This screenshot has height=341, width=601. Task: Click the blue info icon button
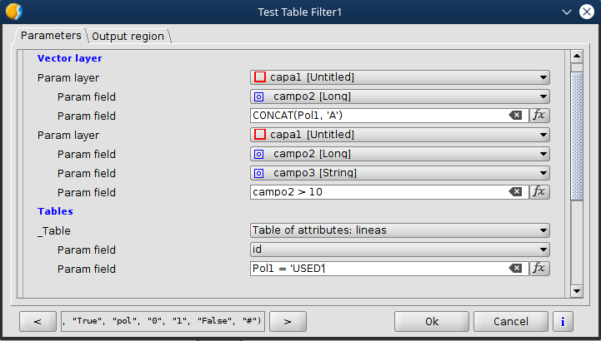click(564, 321)
